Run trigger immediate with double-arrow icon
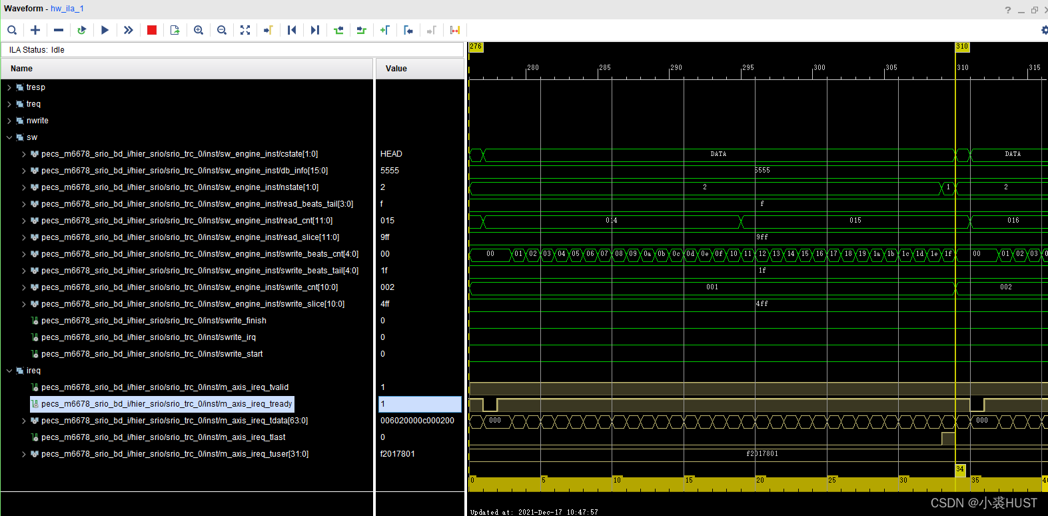The height and width of the screenshot is (516, 1048). 129,30
